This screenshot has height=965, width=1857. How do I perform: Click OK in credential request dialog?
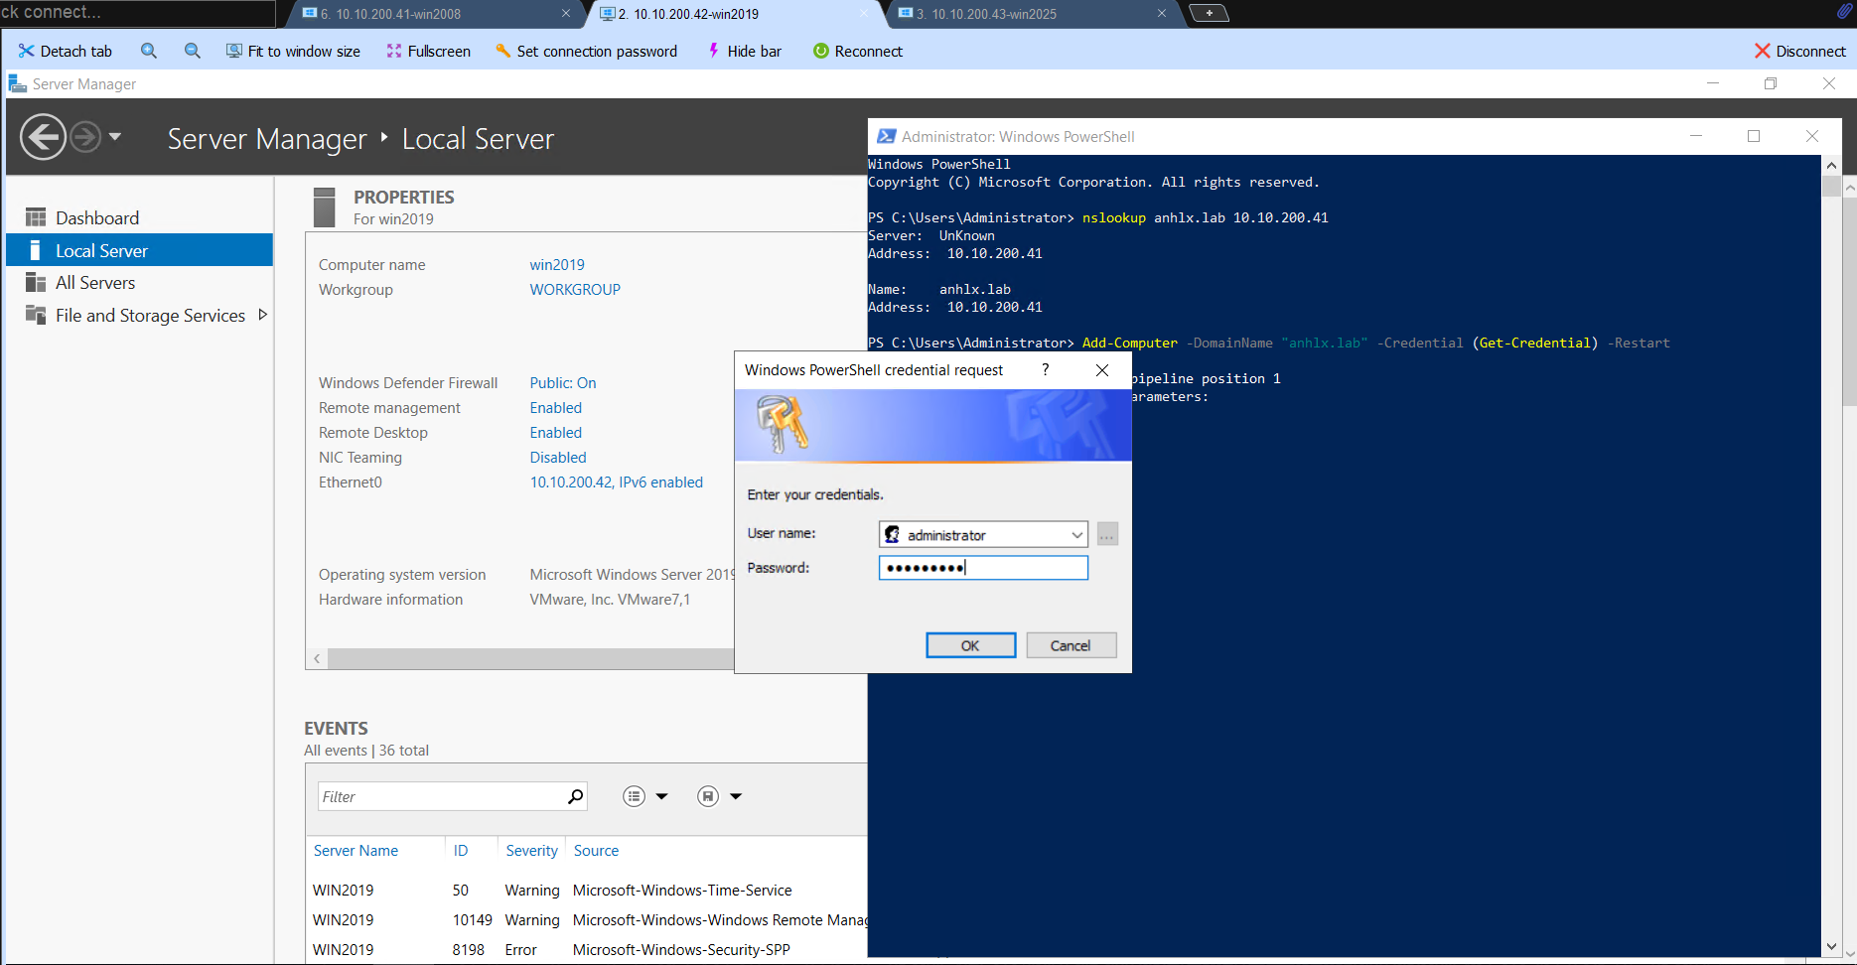click(970, 645)
